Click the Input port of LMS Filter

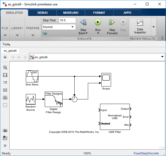(x=99, y=110)
